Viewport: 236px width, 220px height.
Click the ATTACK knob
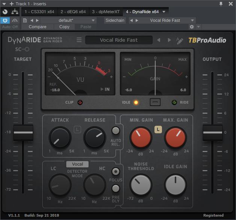[60, 138]
